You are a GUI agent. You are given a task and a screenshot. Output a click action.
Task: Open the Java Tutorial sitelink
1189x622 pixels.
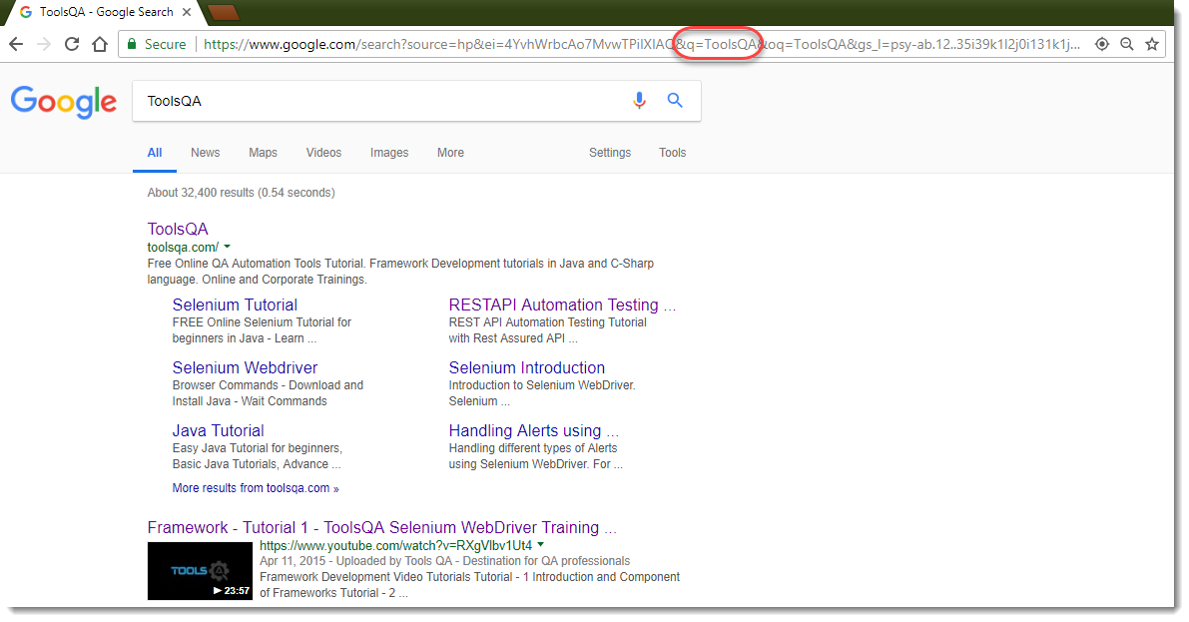[218, 431]
